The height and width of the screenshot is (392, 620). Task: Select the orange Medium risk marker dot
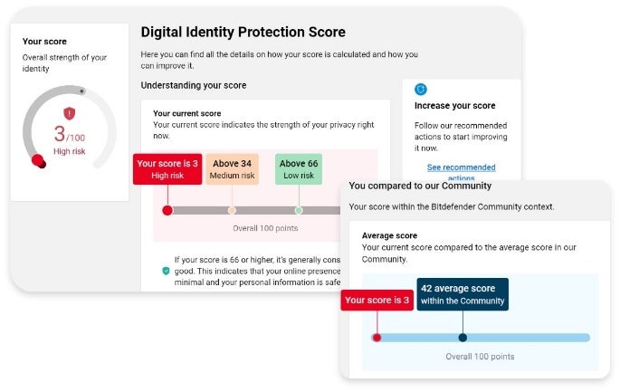coord(232,210)
